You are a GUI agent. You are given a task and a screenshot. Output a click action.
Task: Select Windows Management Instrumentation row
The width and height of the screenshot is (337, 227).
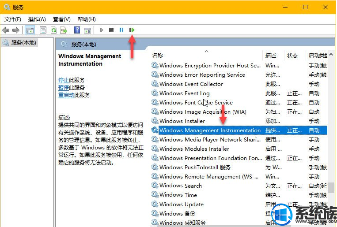click(239, 130)
